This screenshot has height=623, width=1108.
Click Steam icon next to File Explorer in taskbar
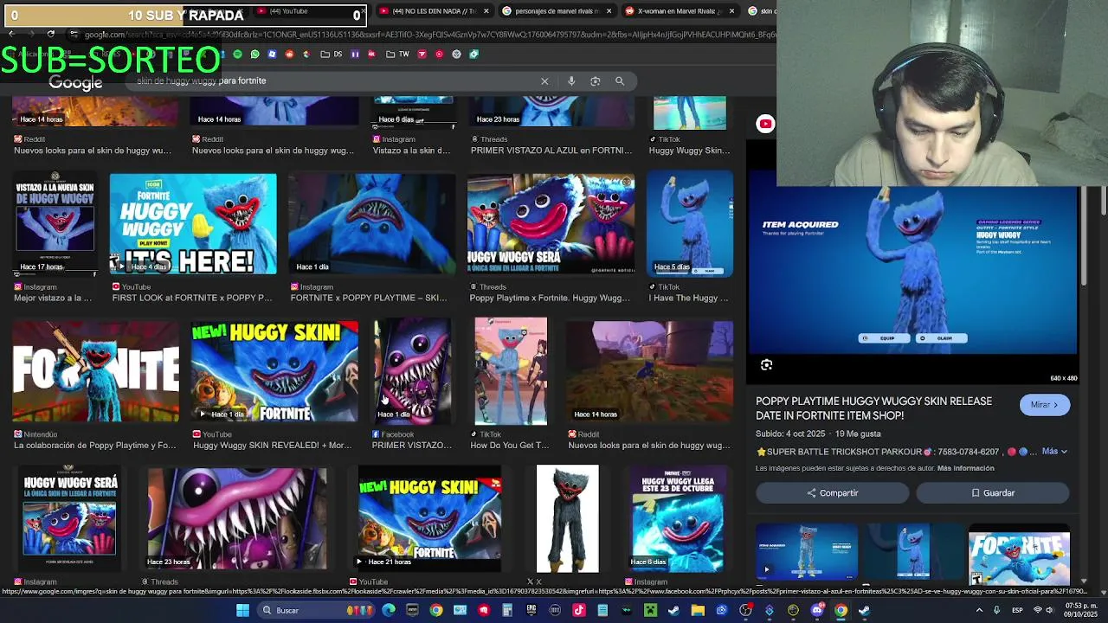(x=674, y=611)
